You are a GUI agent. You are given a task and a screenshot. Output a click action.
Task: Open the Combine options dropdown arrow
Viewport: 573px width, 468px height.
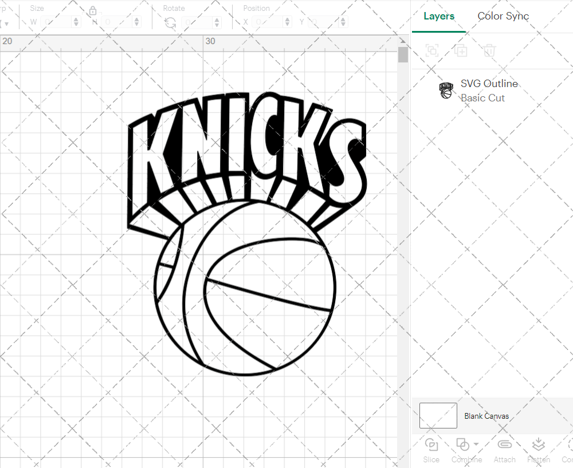pyautogui.click(x=476, y=444)
